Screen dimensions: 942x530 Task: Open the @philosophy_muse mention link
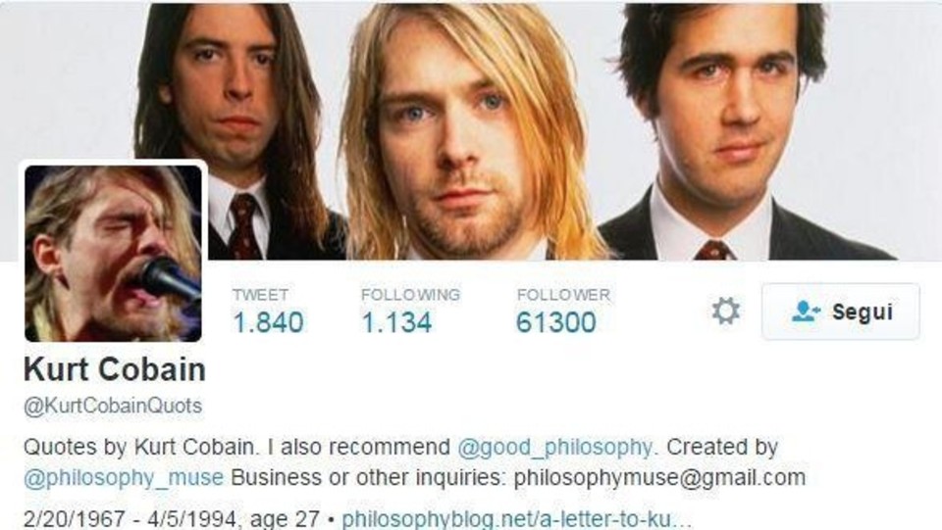click(124, 478)
